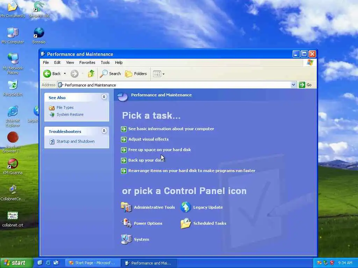Viewport: 358px width, 268px height.
Task: Click the greyed Forward arrow button
Action: (74, 74)
